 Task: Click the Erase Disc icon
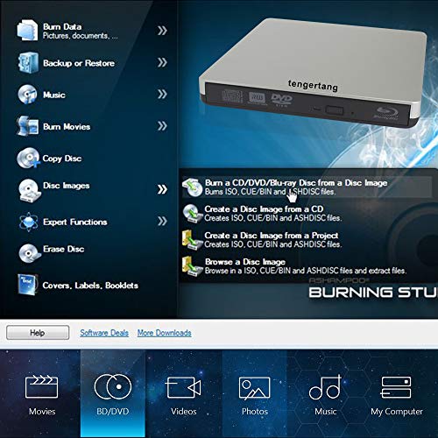click(29, 253)
